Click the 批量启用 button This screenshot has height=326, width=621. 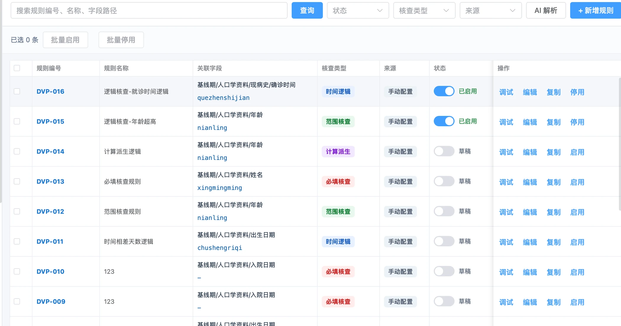65,40
